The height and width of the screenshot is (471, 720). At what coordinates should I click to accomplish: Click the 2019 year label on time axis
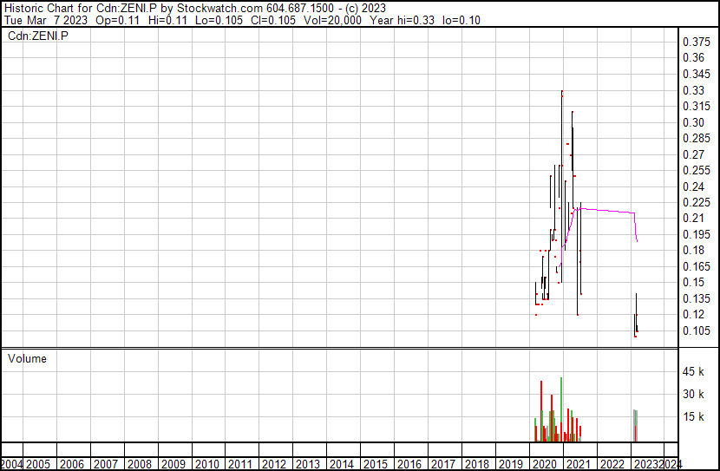tap(509, 464)
